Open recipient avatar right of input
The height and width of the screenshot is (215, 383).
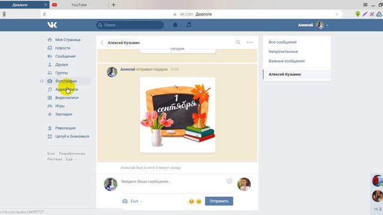(244, 184)
